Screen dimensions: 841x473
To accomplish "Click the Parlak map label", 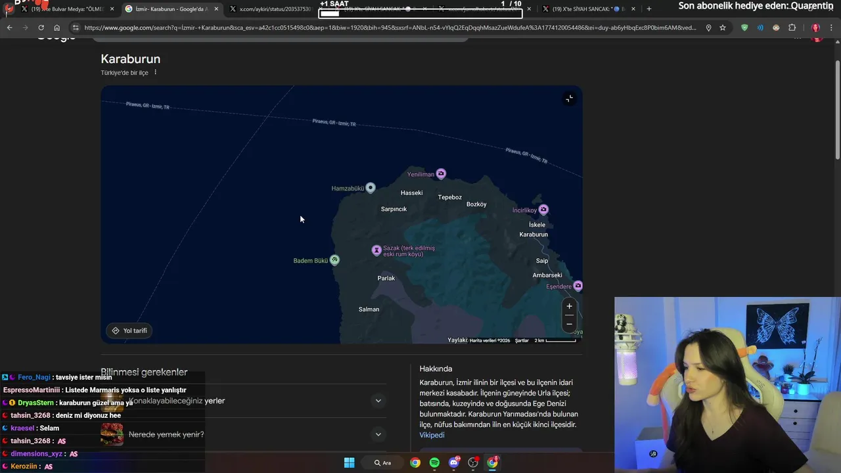I will (x=386, y=279).
